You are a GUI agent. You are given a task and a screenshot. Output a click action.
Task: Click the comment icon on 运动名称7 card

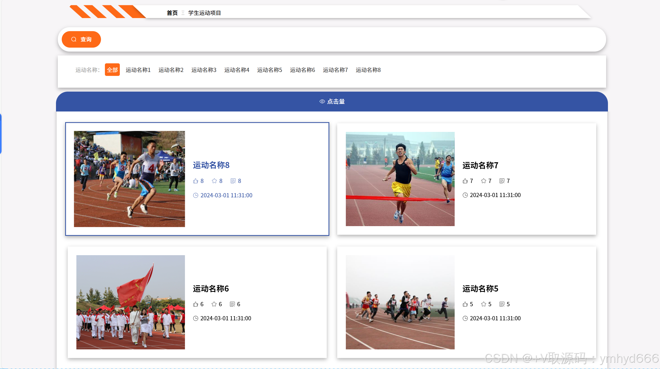tap(502, 181)
